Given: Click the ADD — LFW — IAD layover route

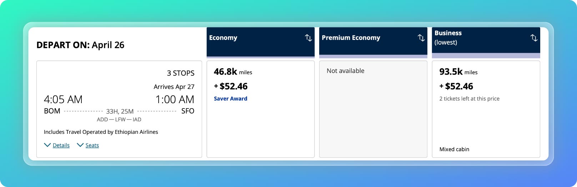Looking at the screenshot, I should pos(119,120).
